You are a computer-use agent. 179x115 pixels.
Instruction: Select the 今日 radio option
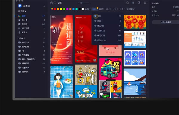[x=95, y=16]
